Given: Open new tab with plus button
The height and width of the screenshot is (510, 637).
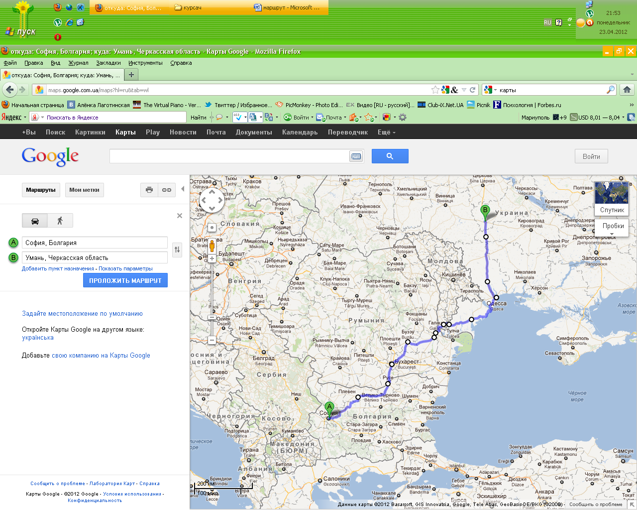Looking at the screenshot, I should (131, 75).
